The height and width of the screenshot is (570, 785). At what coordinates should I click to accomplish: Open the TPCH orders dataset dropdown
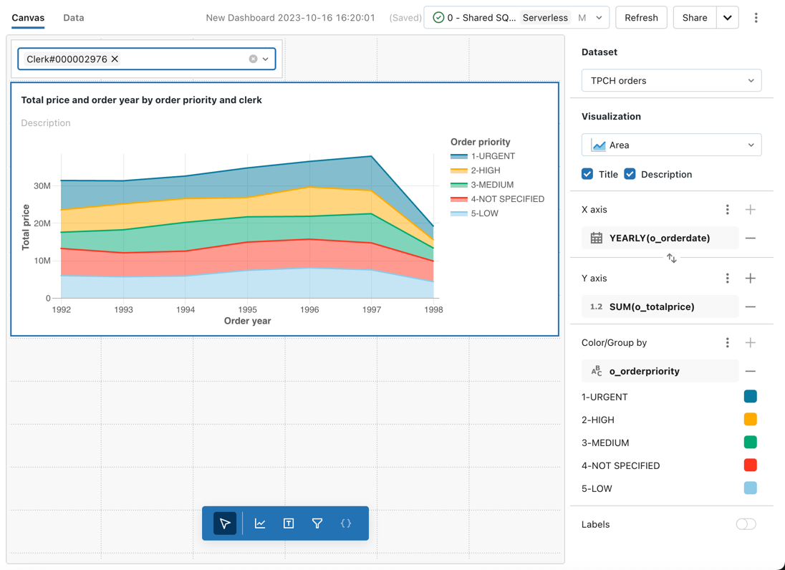coord(671,81)
